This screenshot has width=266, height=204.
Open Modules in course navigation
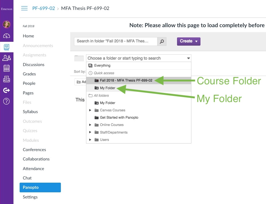pos(31,140)
